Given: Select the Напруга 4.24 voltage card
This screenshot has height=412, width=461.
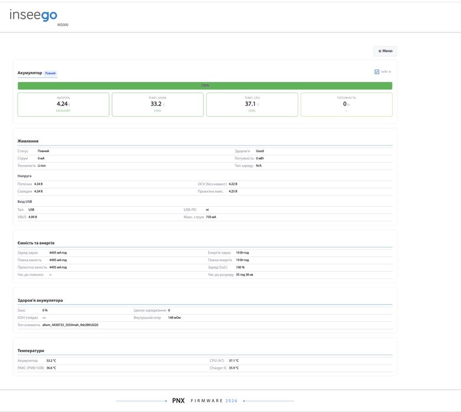Looking at the screenshot, I should 63,104.
